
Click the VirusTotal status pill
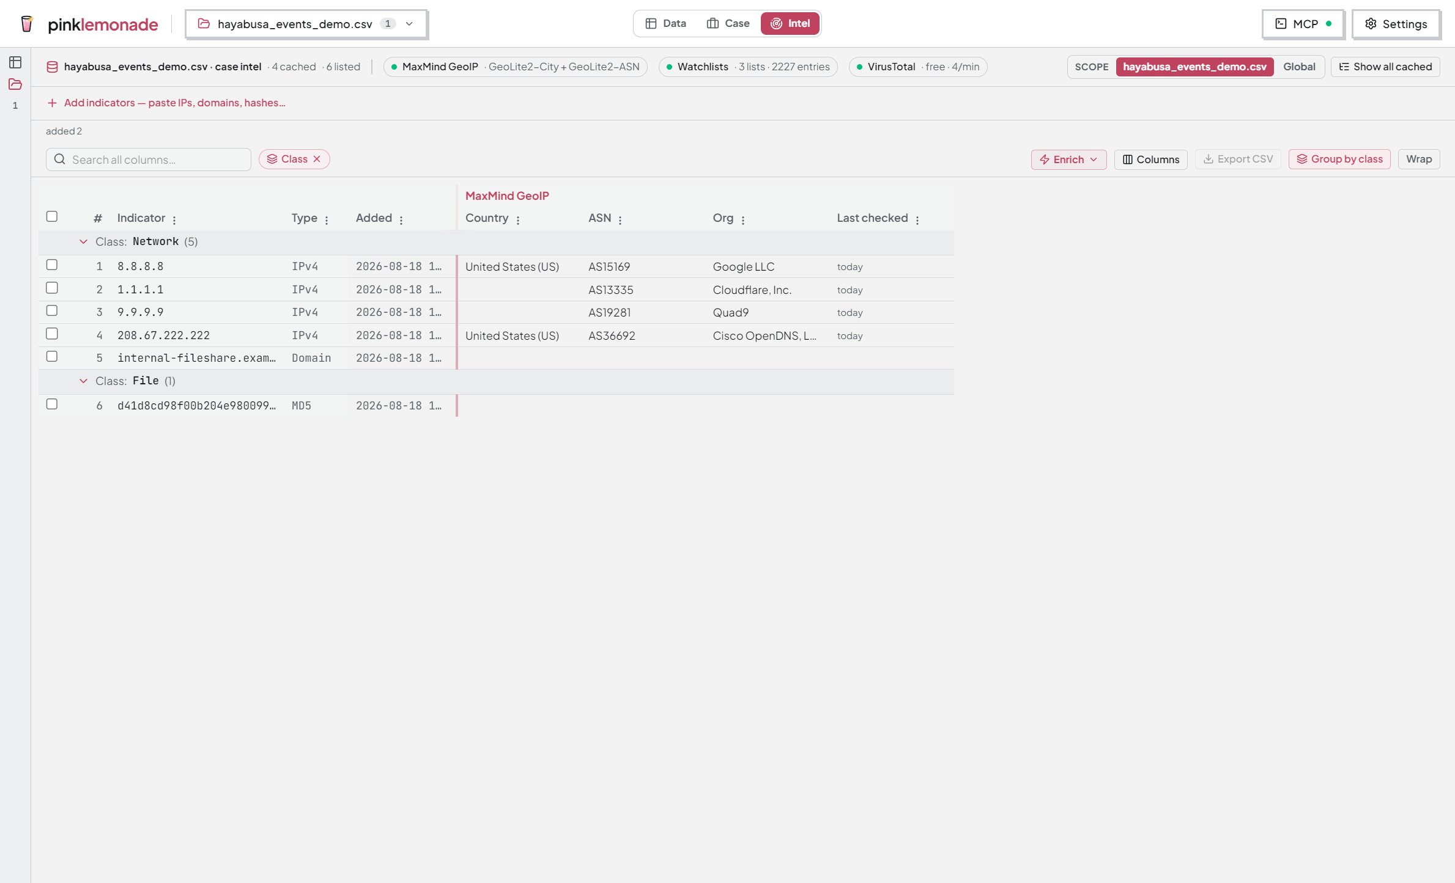(917, 67)
